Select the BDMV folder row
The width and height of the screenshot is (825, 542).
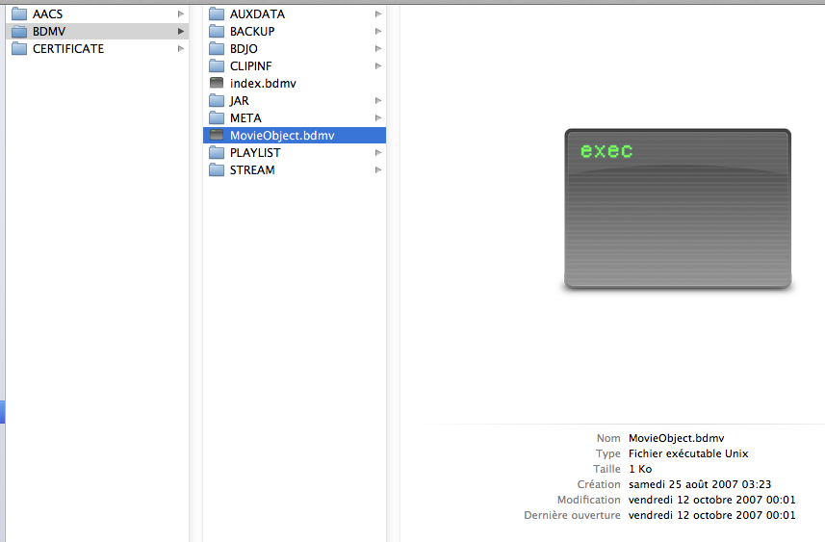[96, 32]
